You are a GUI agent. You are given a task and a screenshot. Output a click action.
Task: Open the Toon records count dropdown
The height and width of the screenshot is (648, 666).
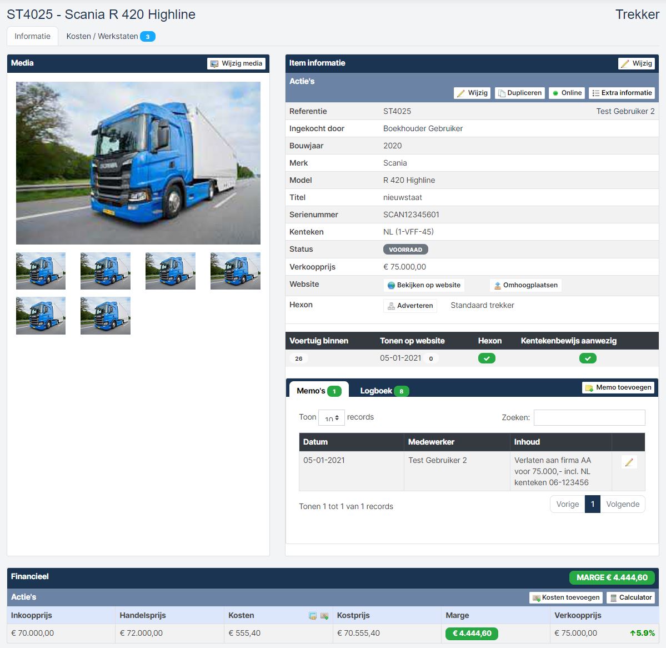click(x=331, y=418)
